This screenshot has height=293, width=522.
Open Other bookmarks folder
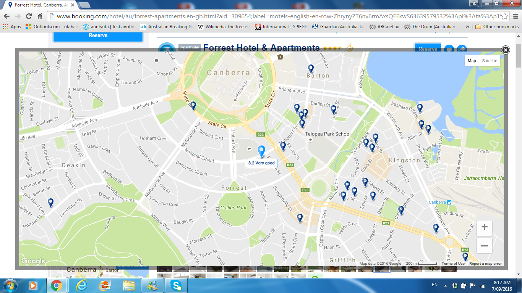pos(497,27)
